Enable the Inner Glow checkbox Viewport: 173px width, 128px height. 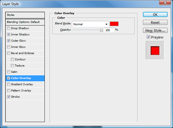9,47
